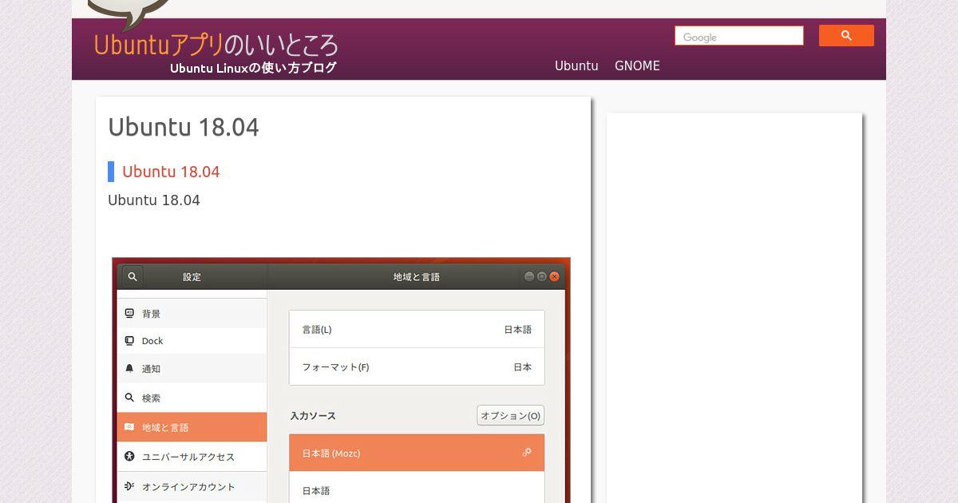Select 地域と言語 in settings sidebar
958x503 pixels.
[192, 427]
